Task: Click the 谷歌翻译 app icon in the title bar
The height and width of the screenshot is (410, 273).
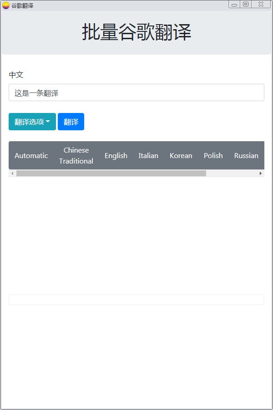Action: (6, 5)
